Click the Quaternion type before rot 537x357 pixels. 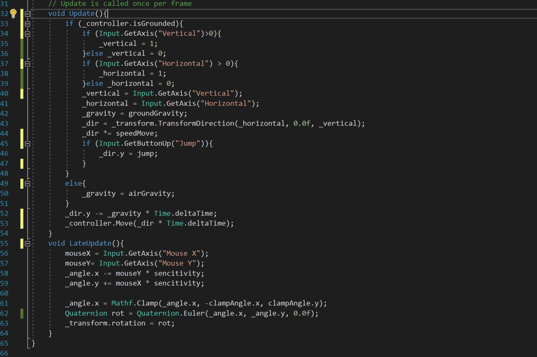(86, 313)
